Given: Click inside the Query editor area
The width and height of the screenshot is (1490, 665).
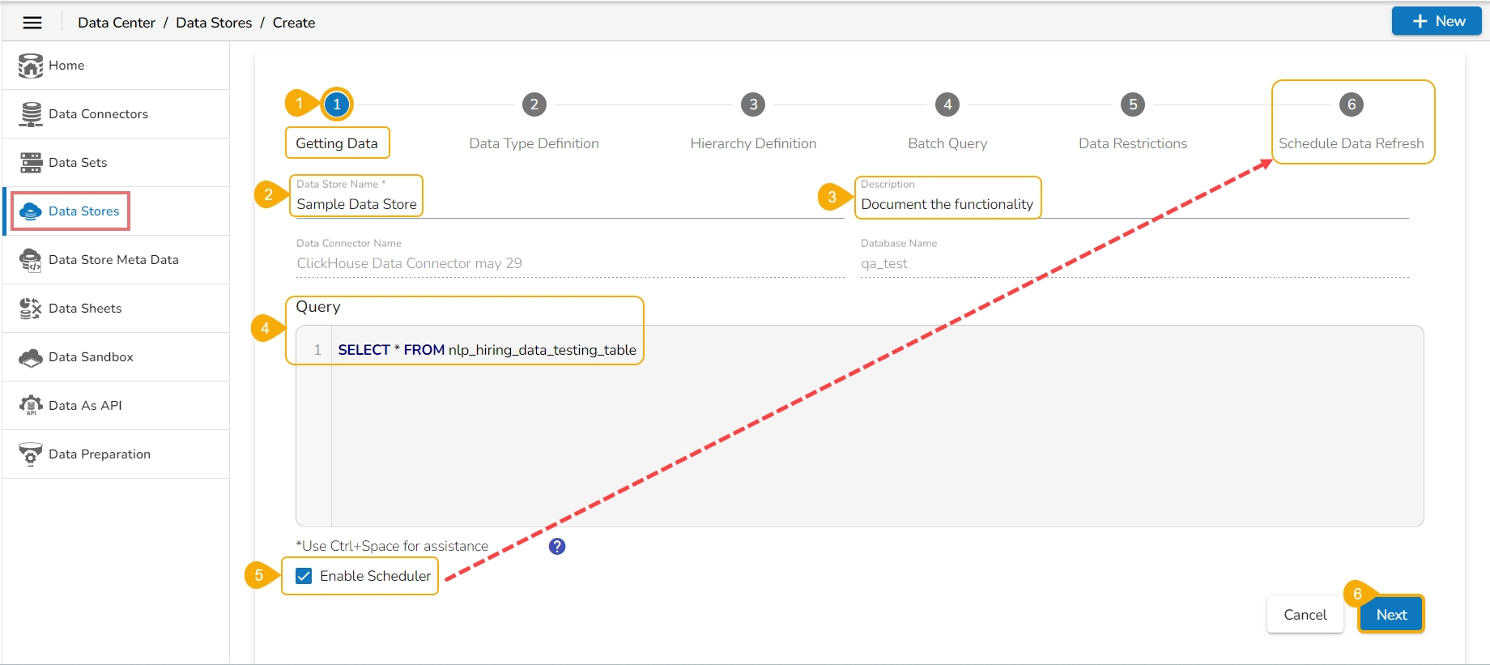Looking at the screenshot, I should [x=875, y=437].
